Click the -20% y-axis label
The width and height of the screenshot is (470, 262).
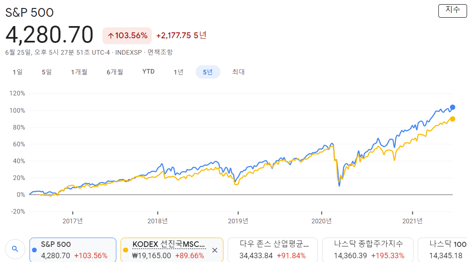pyautogui.click(x=18, y=212)
